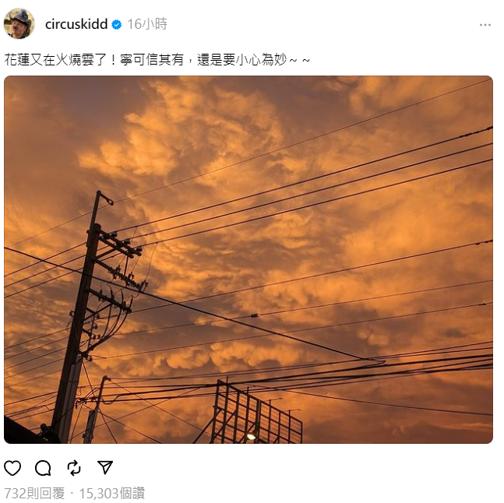The image size is (504, 503).
Task: Click the small connector on the diagonal wire
Action: pos(254,316)
